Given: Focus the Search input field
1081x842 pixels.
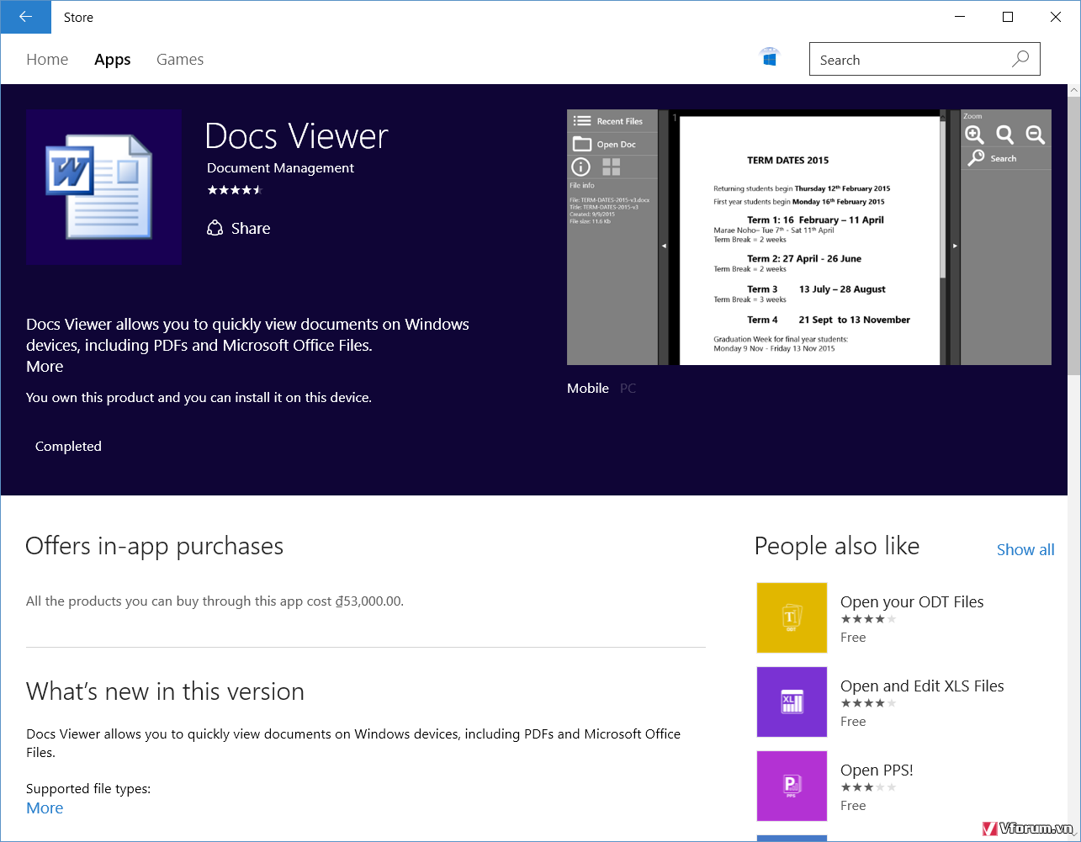Looking at the screenshot, I should point(925,60).
